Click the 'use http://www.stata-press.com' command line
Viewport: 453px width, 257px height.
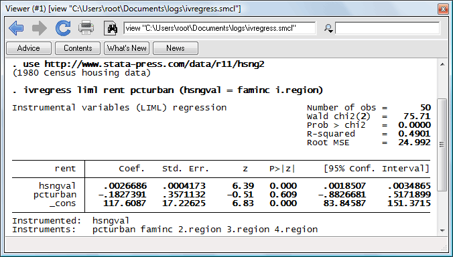pos(139,64)
